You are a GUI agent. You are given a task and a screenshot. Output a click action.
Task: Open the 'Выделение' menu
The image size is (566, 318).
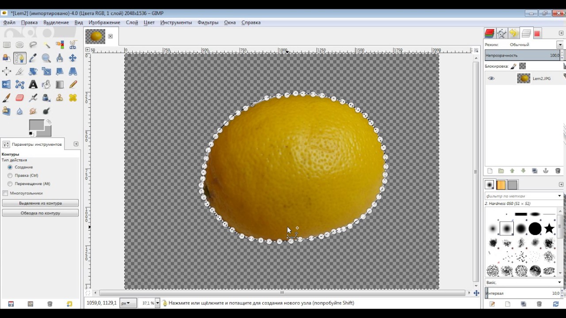[x=56, y=23]
